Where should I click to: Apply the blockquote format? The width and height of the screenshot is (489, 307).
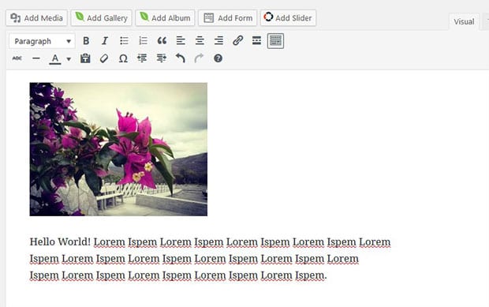(x=162, y=41)
